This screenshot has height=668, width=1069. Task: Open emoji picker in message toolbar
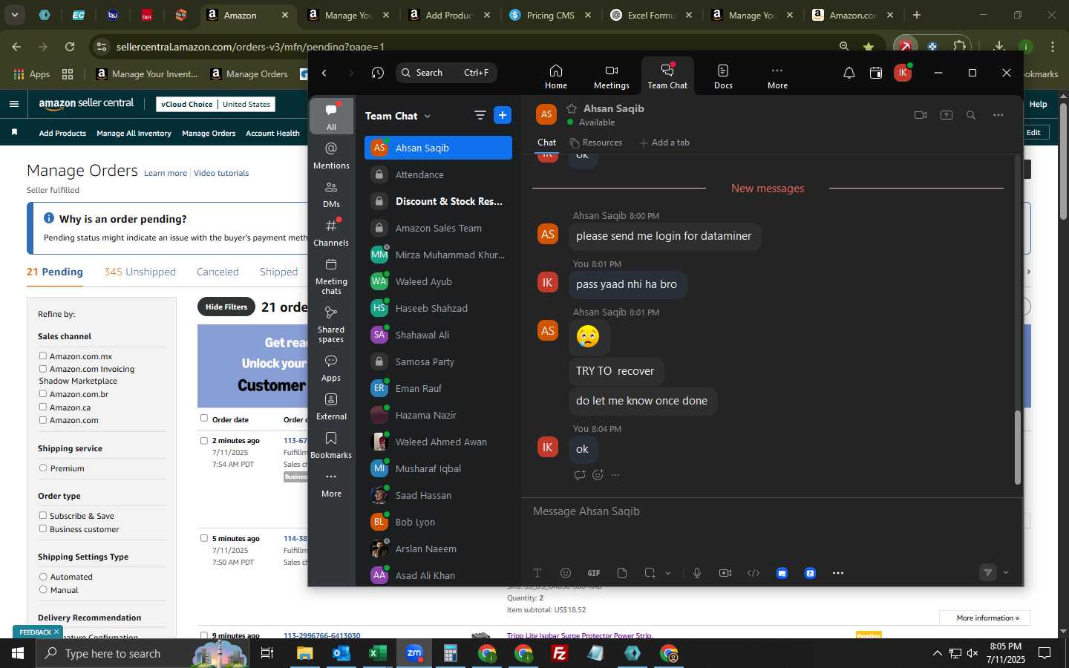pyautogui.click(x=566, y=573)
